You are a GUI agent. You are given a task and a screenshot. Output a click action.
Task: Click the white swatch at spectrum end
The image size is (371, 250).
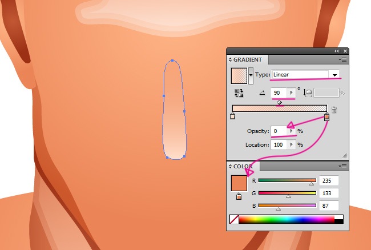[x=339, y=217]
